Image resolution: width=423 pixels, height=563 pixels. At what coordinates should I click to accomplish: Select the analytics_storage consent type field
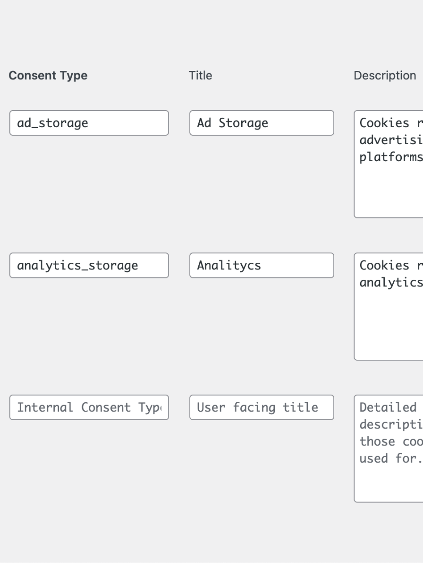click(x=89, y=265)
